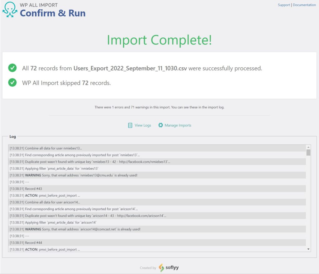Screen dimensions: 319x274
Task: Click log line 'Find corresponding article' for aricson14
Action: pyautogui.click(x=157, y=209)
